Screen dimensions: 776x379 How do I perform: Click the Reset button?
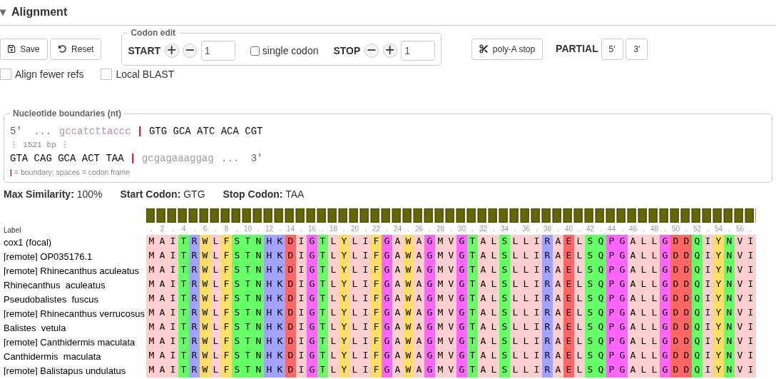(x=76, y=49)
